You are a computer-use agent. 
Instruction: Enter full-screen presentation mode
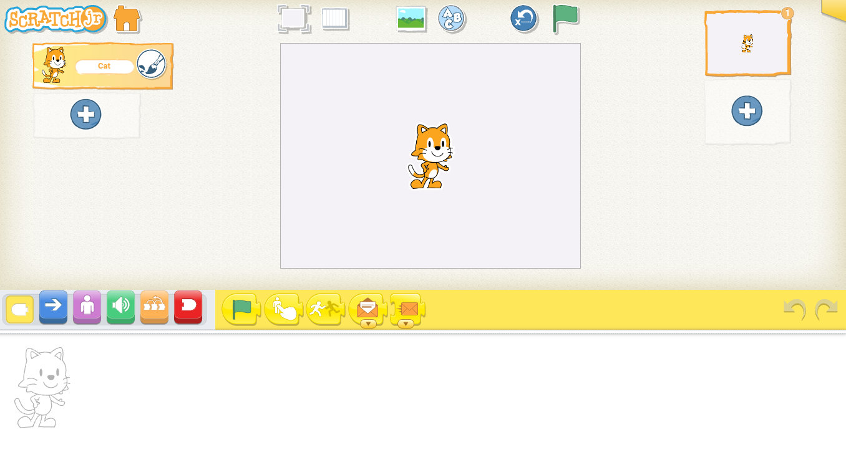tap(293, 19)
